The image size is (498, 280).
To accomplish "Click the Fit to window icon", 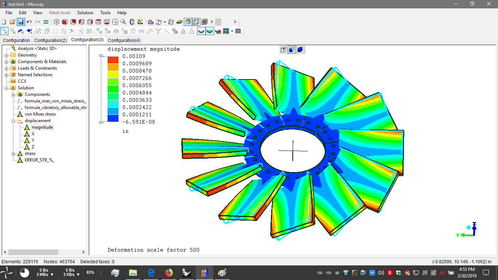I will click(x=115, y=22).
